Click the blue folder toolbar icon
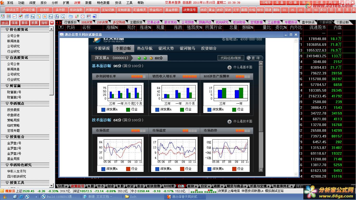 click(x=71, y=16)
